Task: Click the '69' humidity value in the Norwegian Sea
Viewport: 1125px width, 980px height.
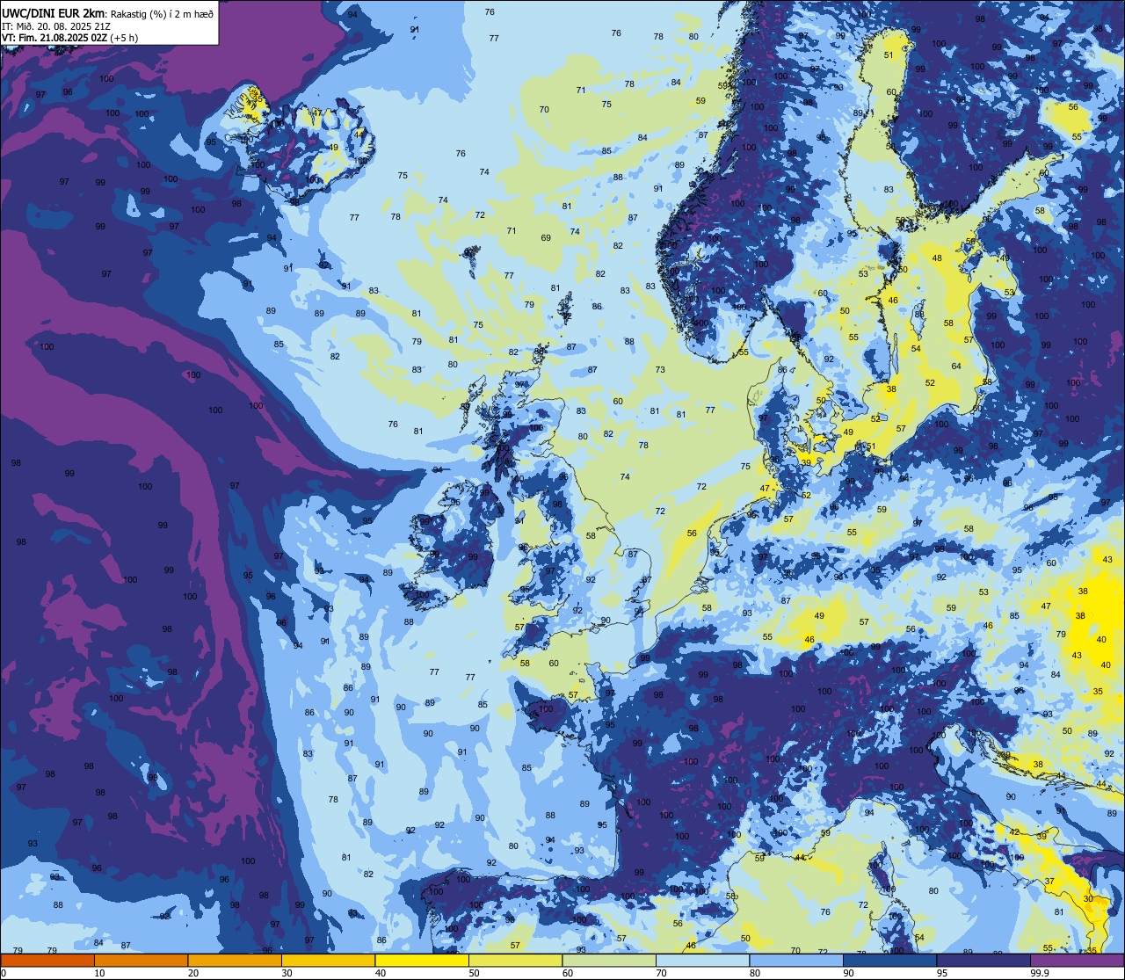Action: pos(546,237)
